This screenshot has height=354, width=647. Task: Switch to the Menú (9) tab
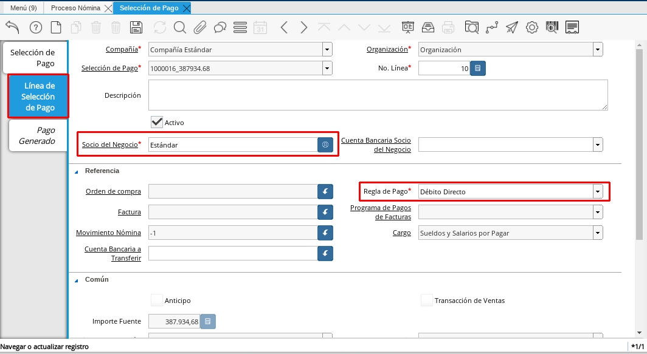[x=24, y=8]
